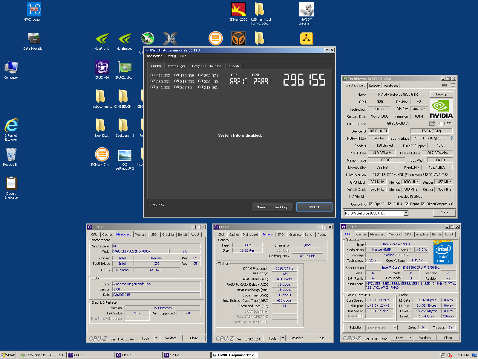This screenshot has height=359, width=478.
Task: Open Tools dropdown arrow in CPU tab CPU-Z
Action: click(x=410, y=338)
